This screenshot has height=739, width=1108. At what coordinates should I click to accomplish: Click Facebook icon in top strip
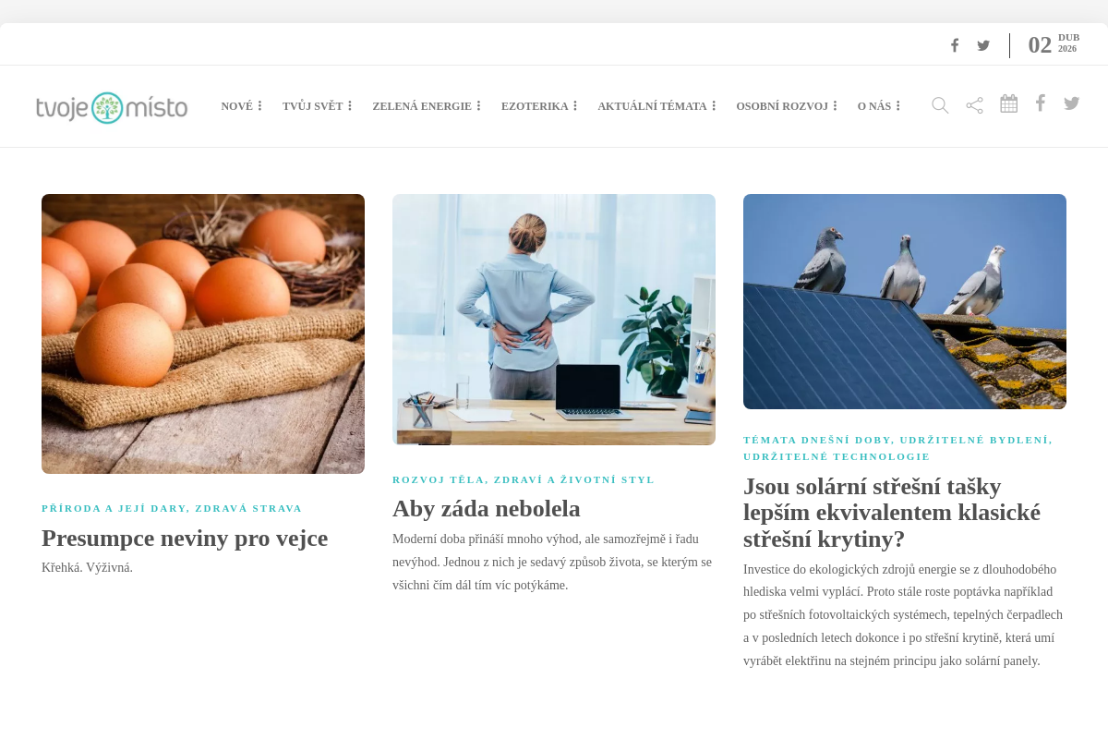(x=955, y=45)
